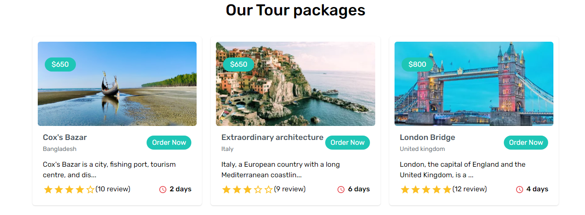This screenshot has width=585, height=215.
Task: Click the first star of Cox's Bazar rating
Action: click(x=48, y=190)
